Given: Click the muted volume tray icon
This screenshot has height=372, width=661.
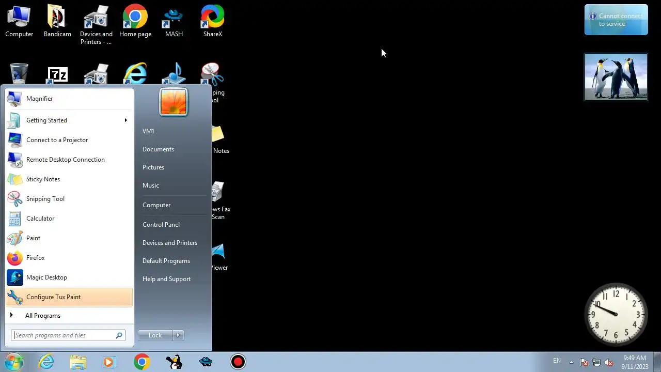Looking at the screenshot, I should point(609,362).
